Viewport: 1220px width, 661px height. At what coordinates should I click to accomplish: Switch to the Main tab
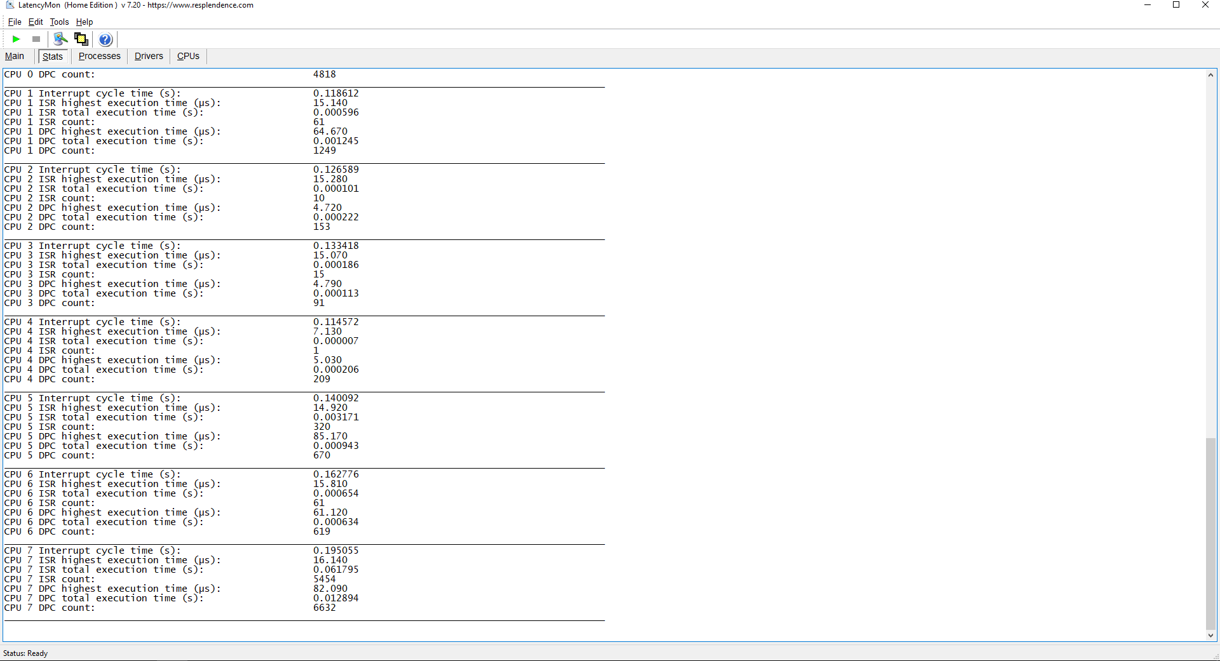pos(15,56)
